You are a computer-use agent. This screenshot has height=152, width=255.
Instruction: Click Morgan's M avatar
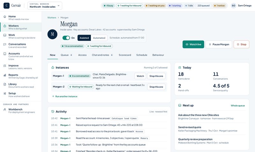point(52,34)
